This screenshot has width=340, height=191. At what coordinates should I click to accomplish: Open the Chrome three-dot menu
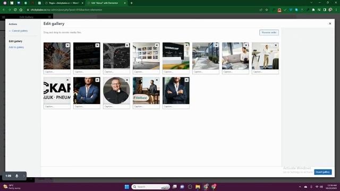336,10
